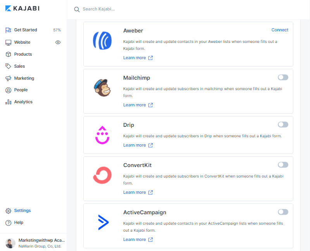Click the ConvertKit heading text
The width and height of the screenshot is (310, 251).
(138, 165)
